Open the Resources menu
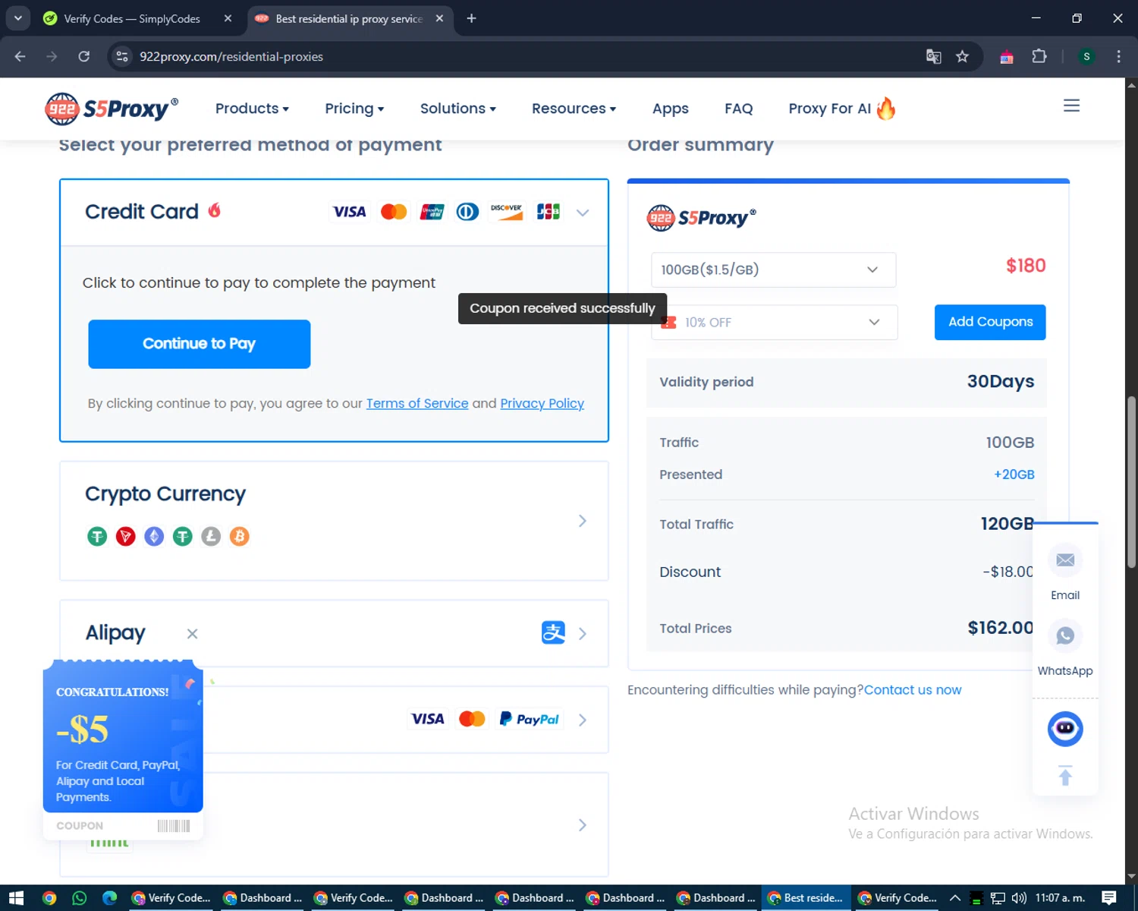The height and width of the screenshot is (911, 1138). (574, 109)
